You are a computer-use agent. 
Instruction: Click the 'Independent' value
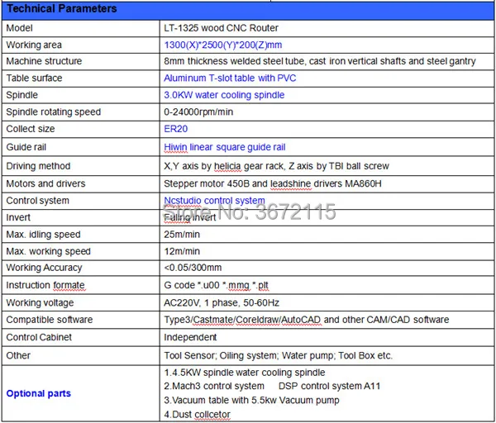point(190,337)
